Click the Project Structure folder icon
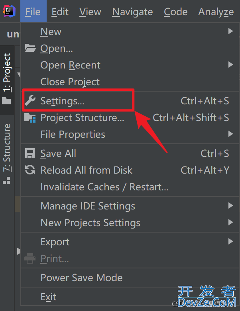Image resolution: width=240 pixels, height=311 pixels. [30, 117]
